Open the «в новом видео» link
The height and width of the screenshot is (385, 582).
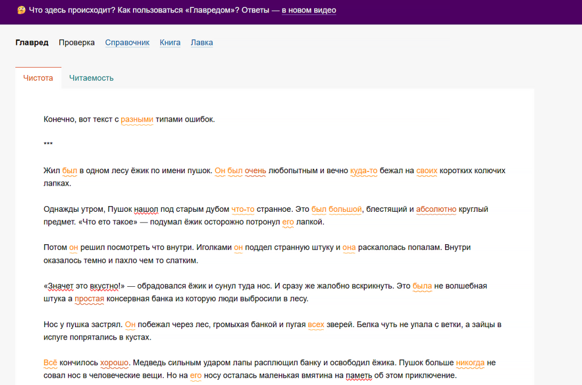coord(309,10)
